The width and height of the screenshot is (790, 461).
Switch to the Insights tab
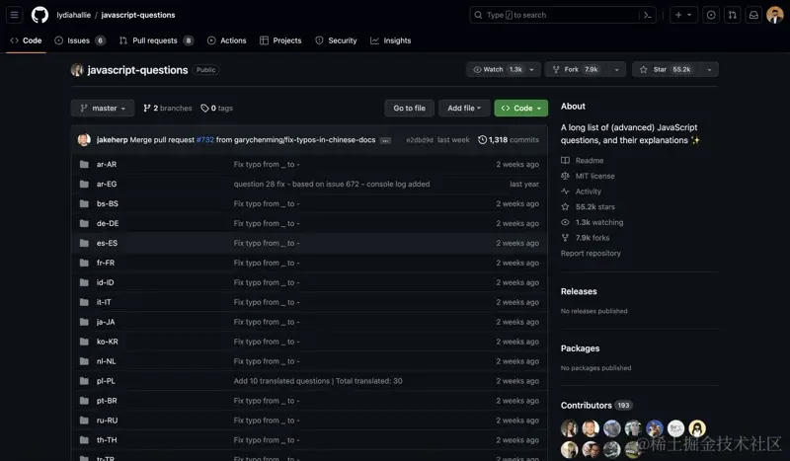(x=390, y=40)
